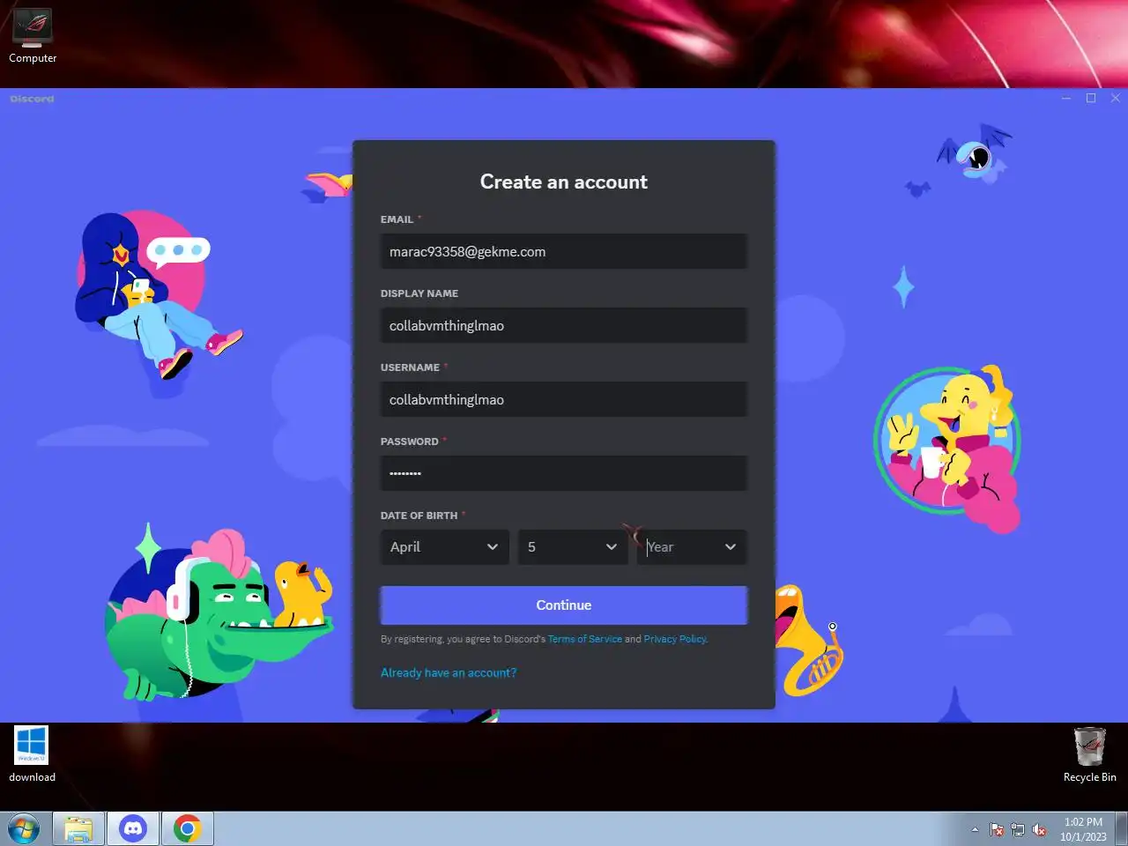
Task: Edit the Display Name field
Action: pos(564,325)
